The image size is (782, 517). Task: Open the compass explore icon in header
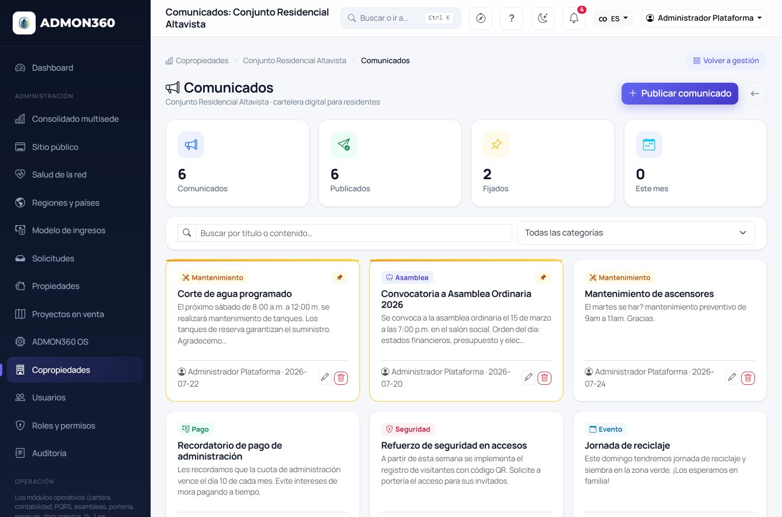pos(481,18)
